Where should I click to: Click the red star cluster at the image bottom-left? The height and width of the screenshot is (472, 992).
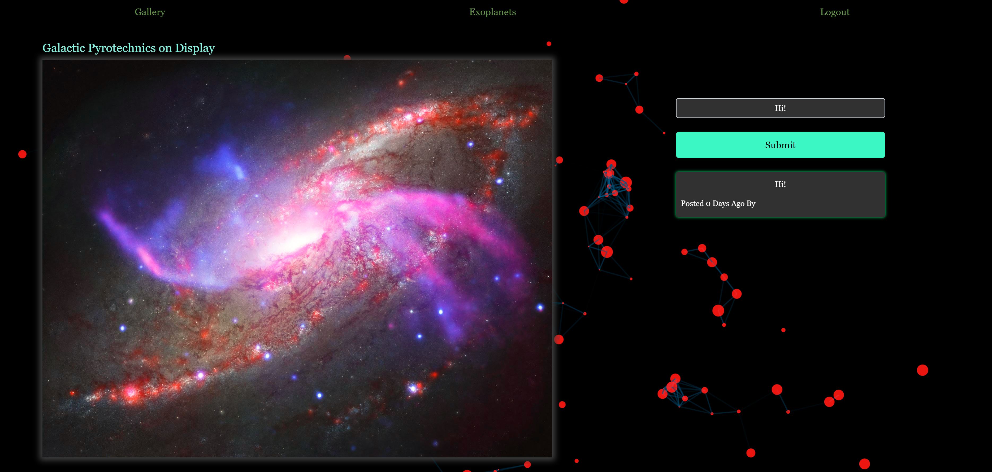[x=130, y=394]
